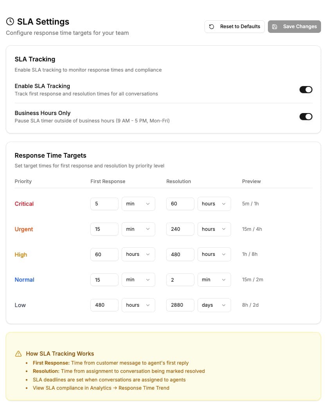The image size is (332, 410).
Task: Open Low first response hours dropdown
Action: (138, 305)
